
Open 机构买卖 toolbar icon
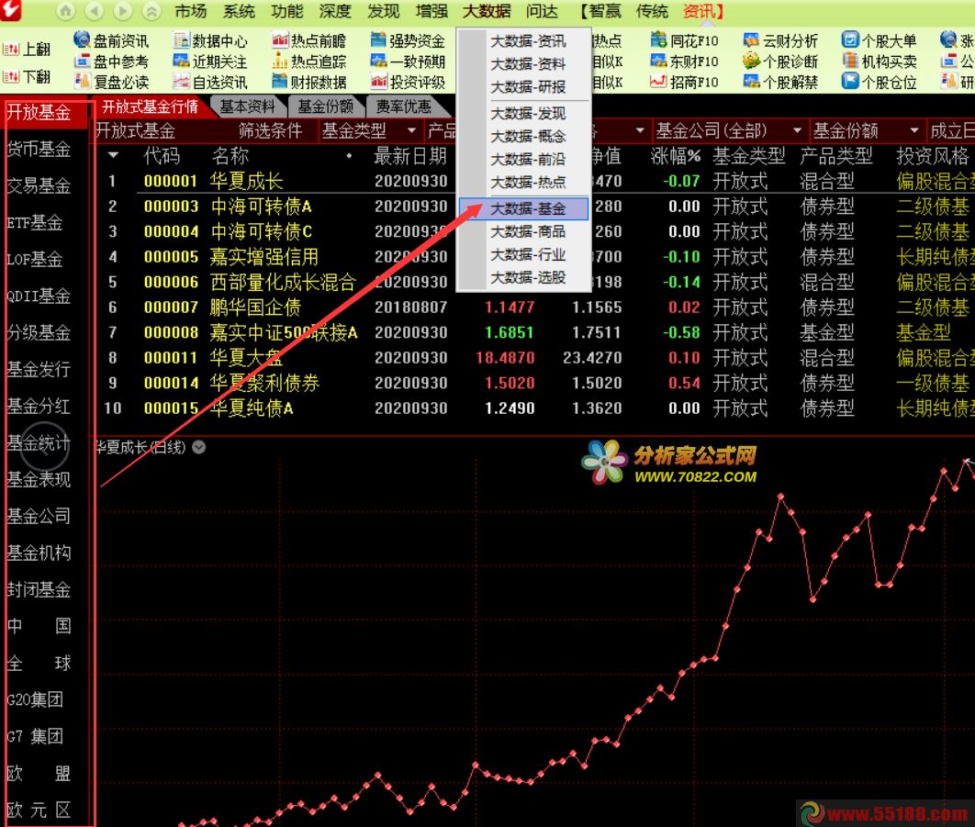click(850, 61)
